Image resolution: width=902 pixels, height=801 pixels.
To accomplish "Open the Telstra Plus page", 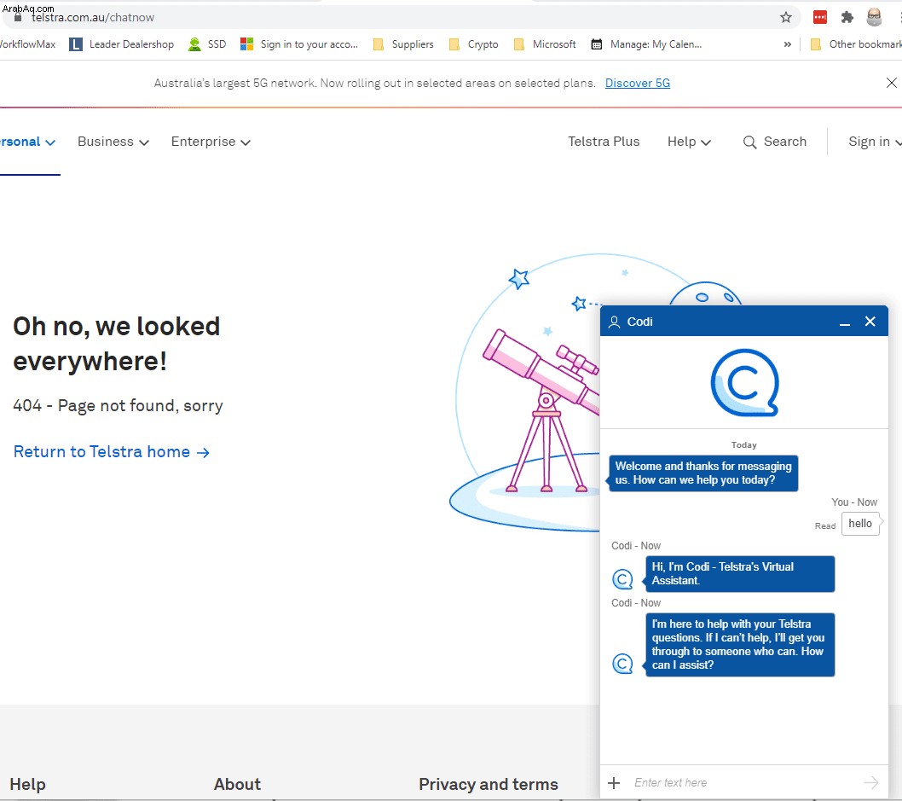I will [604, 142].
